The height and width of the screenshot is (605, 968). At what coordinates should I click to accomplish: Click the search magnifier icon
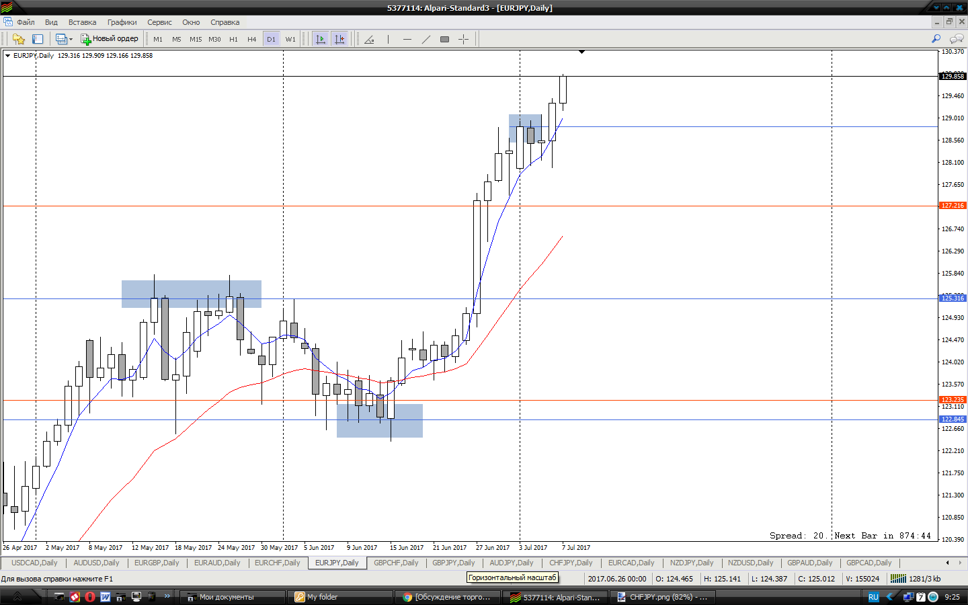tap(936, 39)
